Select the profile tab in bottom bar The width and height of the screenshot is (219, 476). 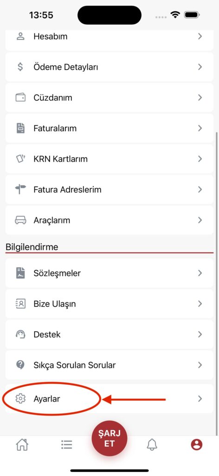pyautogui.click(x=197, y=445)
